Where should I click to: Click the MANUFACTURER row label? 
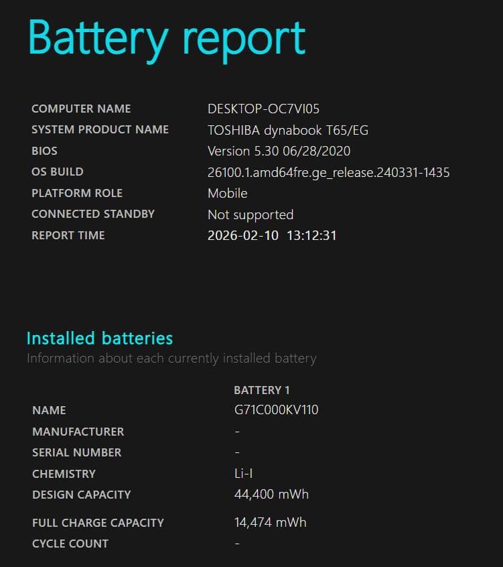pos(78,432)
